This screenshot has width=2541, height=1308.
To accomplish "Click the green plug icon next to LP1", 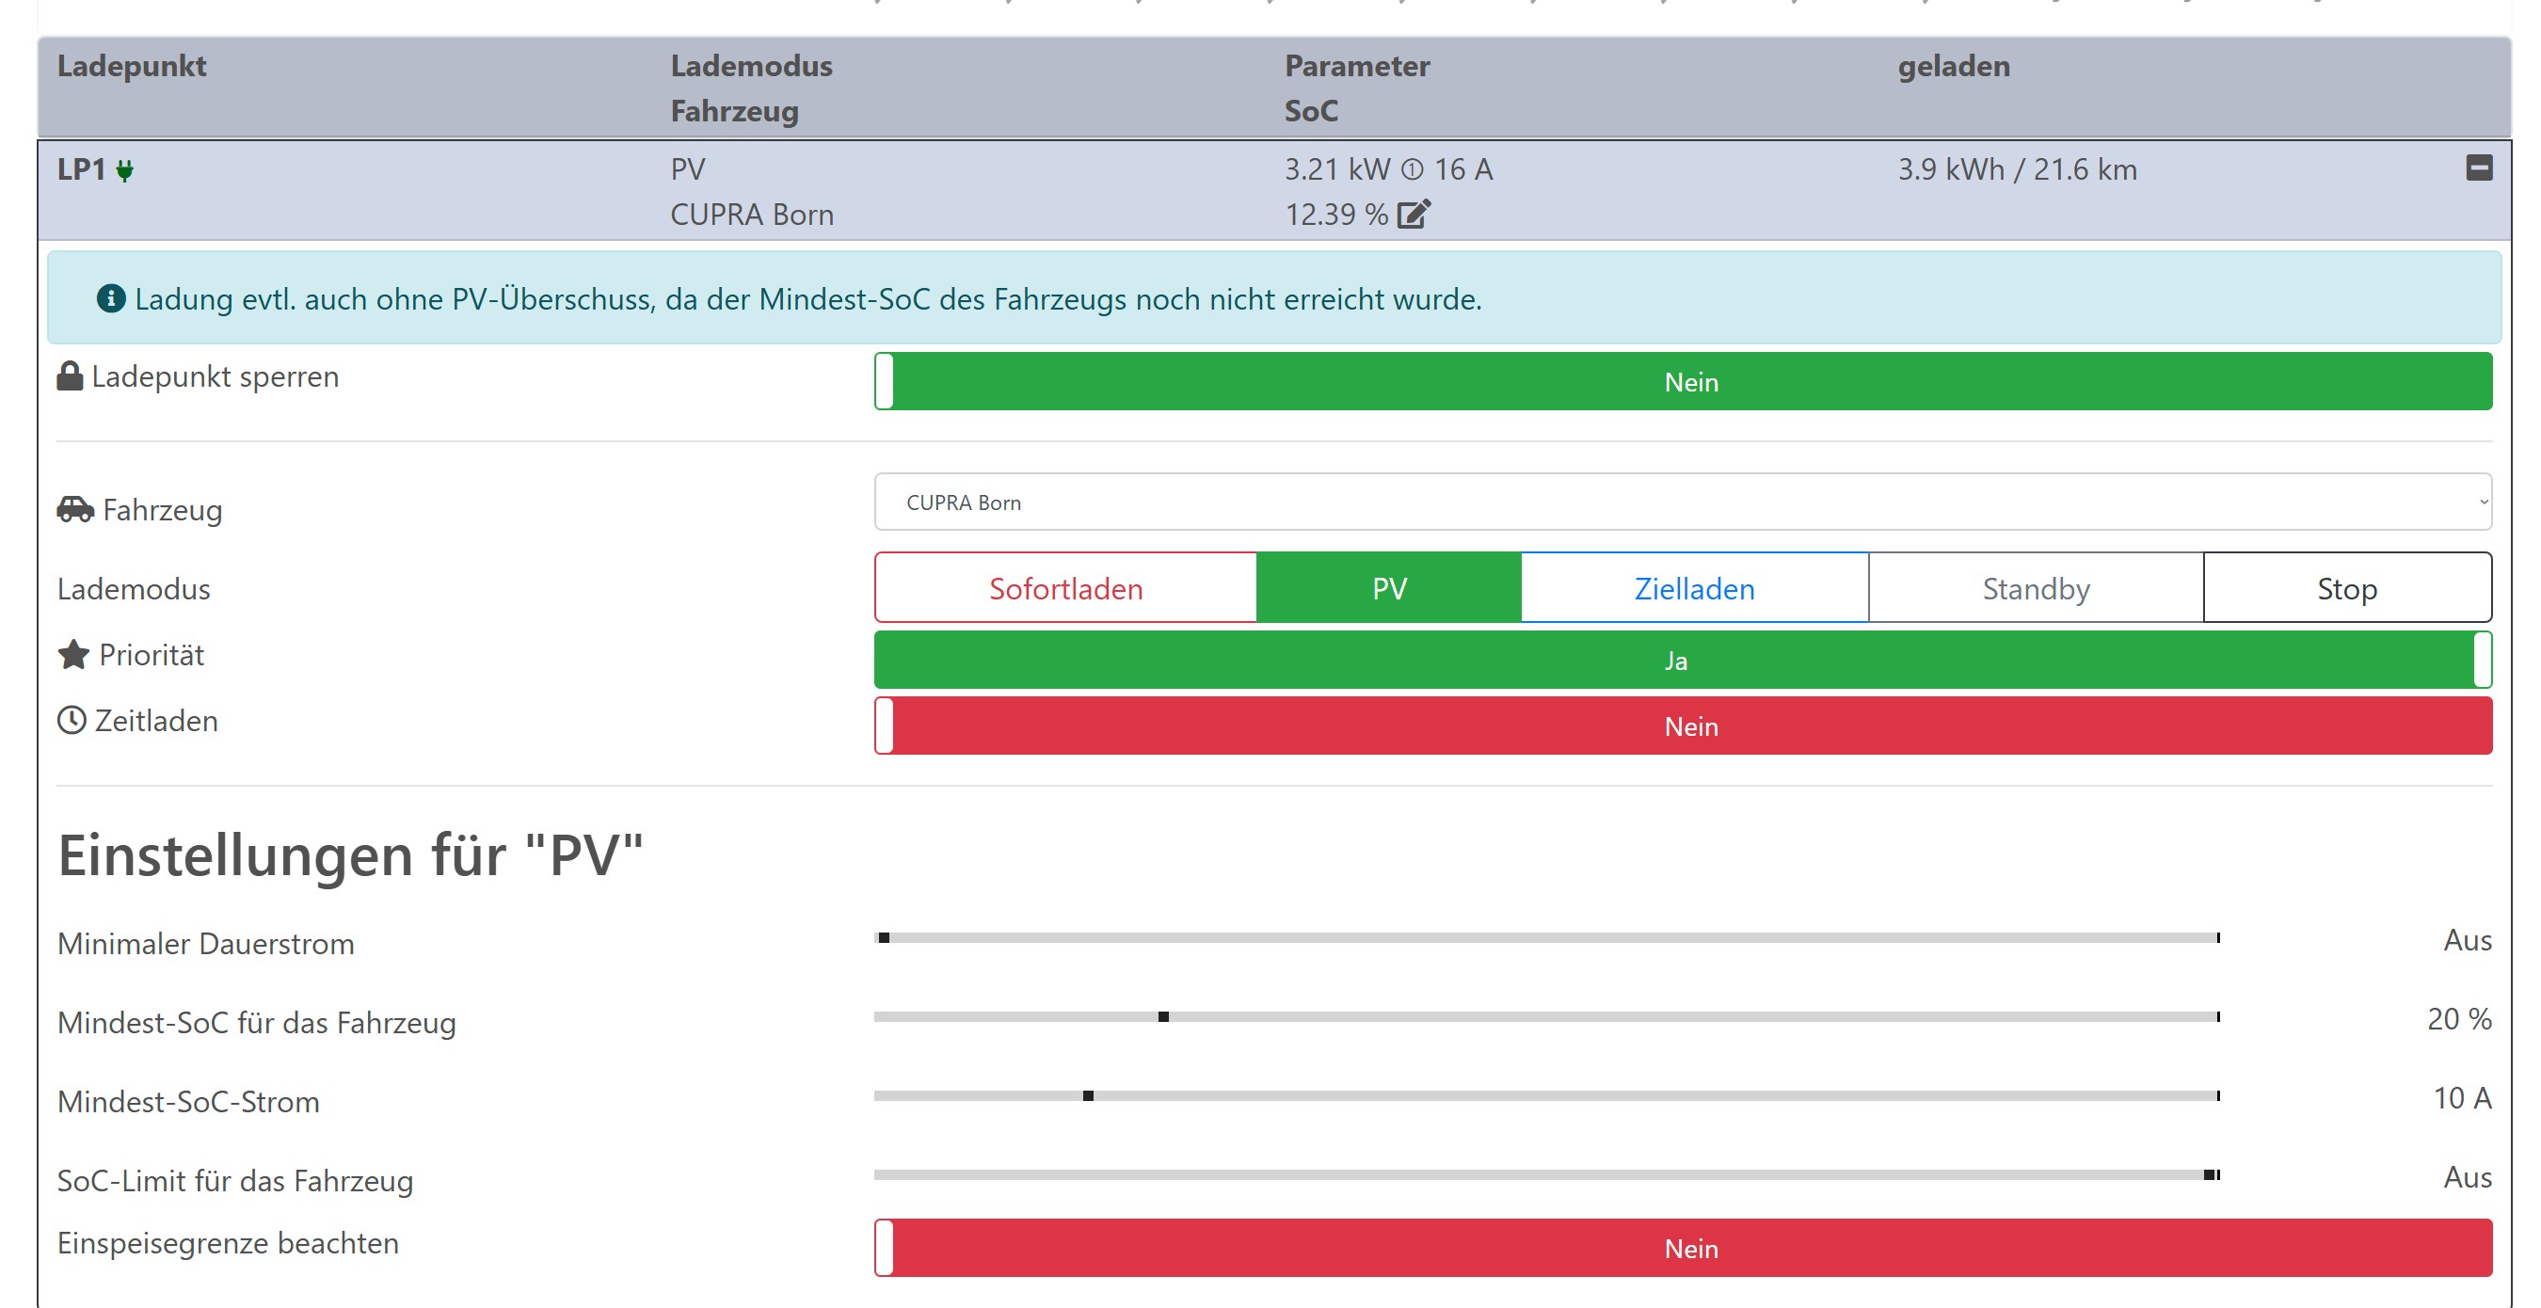I will pyautogui.click(x=124, y=170).
